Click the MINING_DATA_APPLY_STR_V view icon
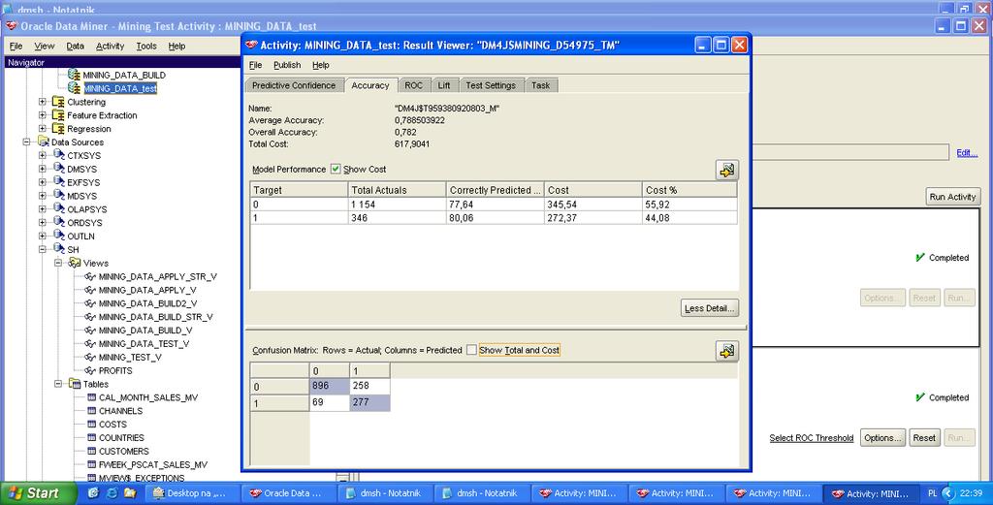This screenshot has height=505, width=993. pyautogui.click(x=90, y=276)
